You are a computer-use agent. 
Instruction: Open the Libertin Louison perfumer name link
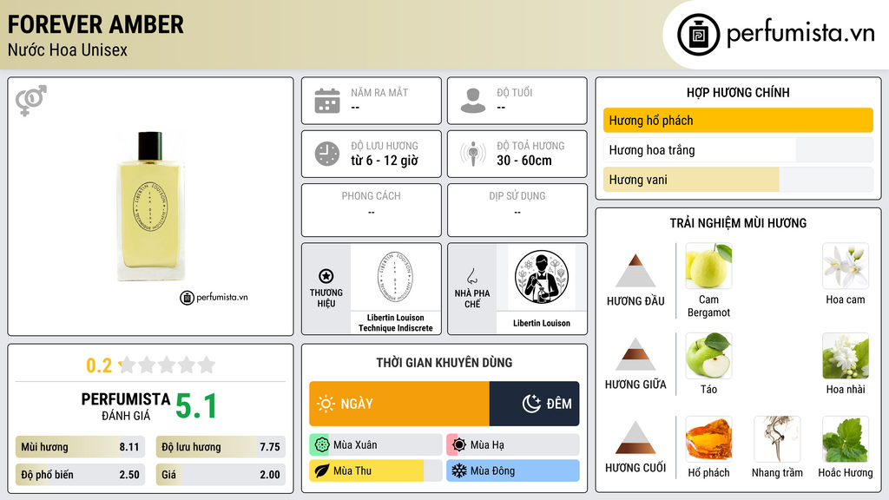542,323
